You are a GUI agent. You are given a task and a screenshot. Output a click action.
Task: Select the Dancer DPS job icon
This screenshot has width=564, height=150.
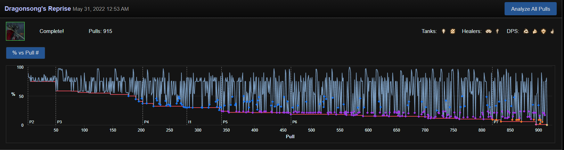click(x=535, y=31)
